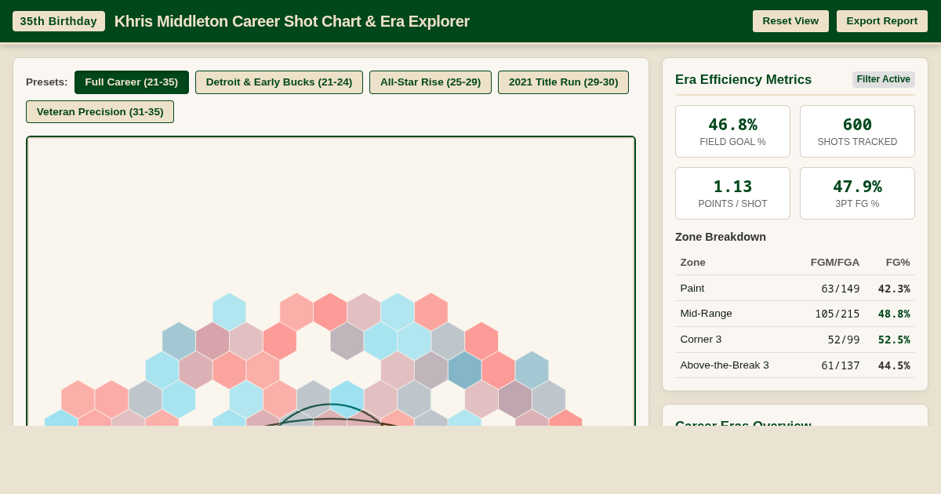Open the 47.9% 3PT FG % card

(x=857, y=194)
